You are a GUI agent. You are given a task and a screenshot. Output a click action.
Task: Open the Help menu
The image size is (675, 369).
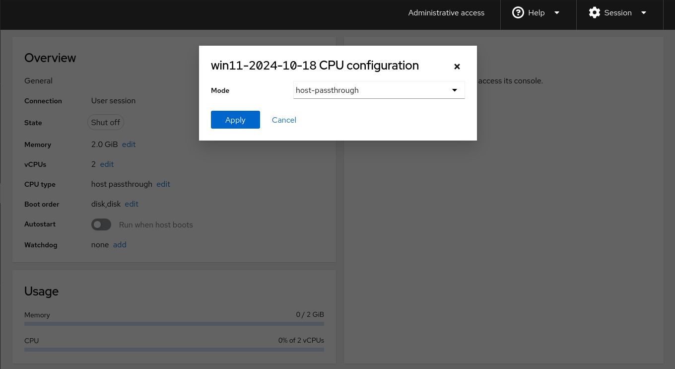pos(537,13)
